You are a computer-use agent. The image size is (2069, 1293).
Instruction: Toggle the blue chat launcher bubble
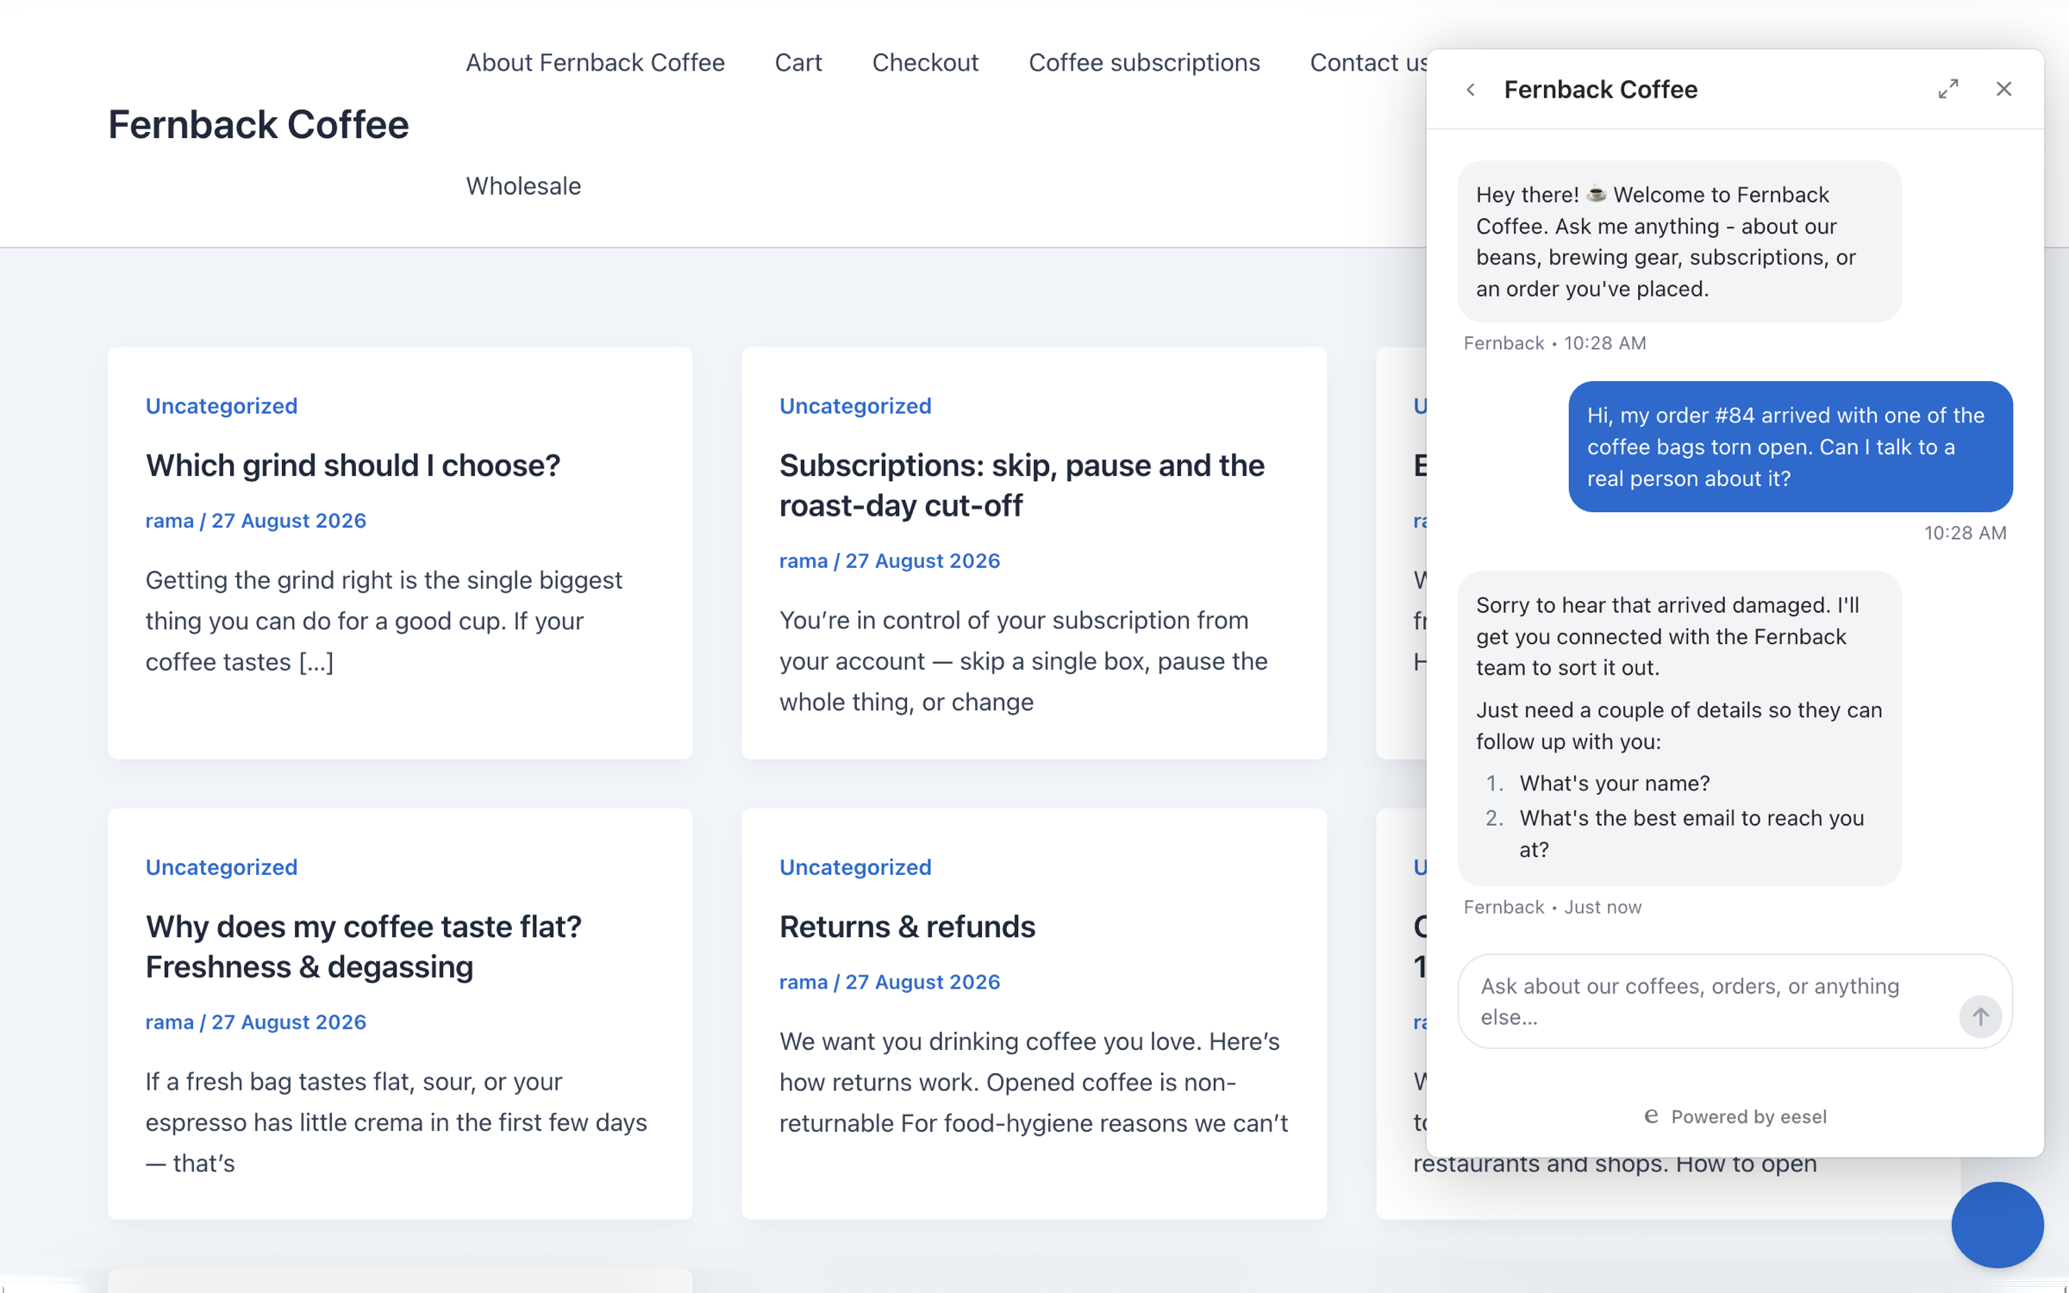coord(1997,1224)
